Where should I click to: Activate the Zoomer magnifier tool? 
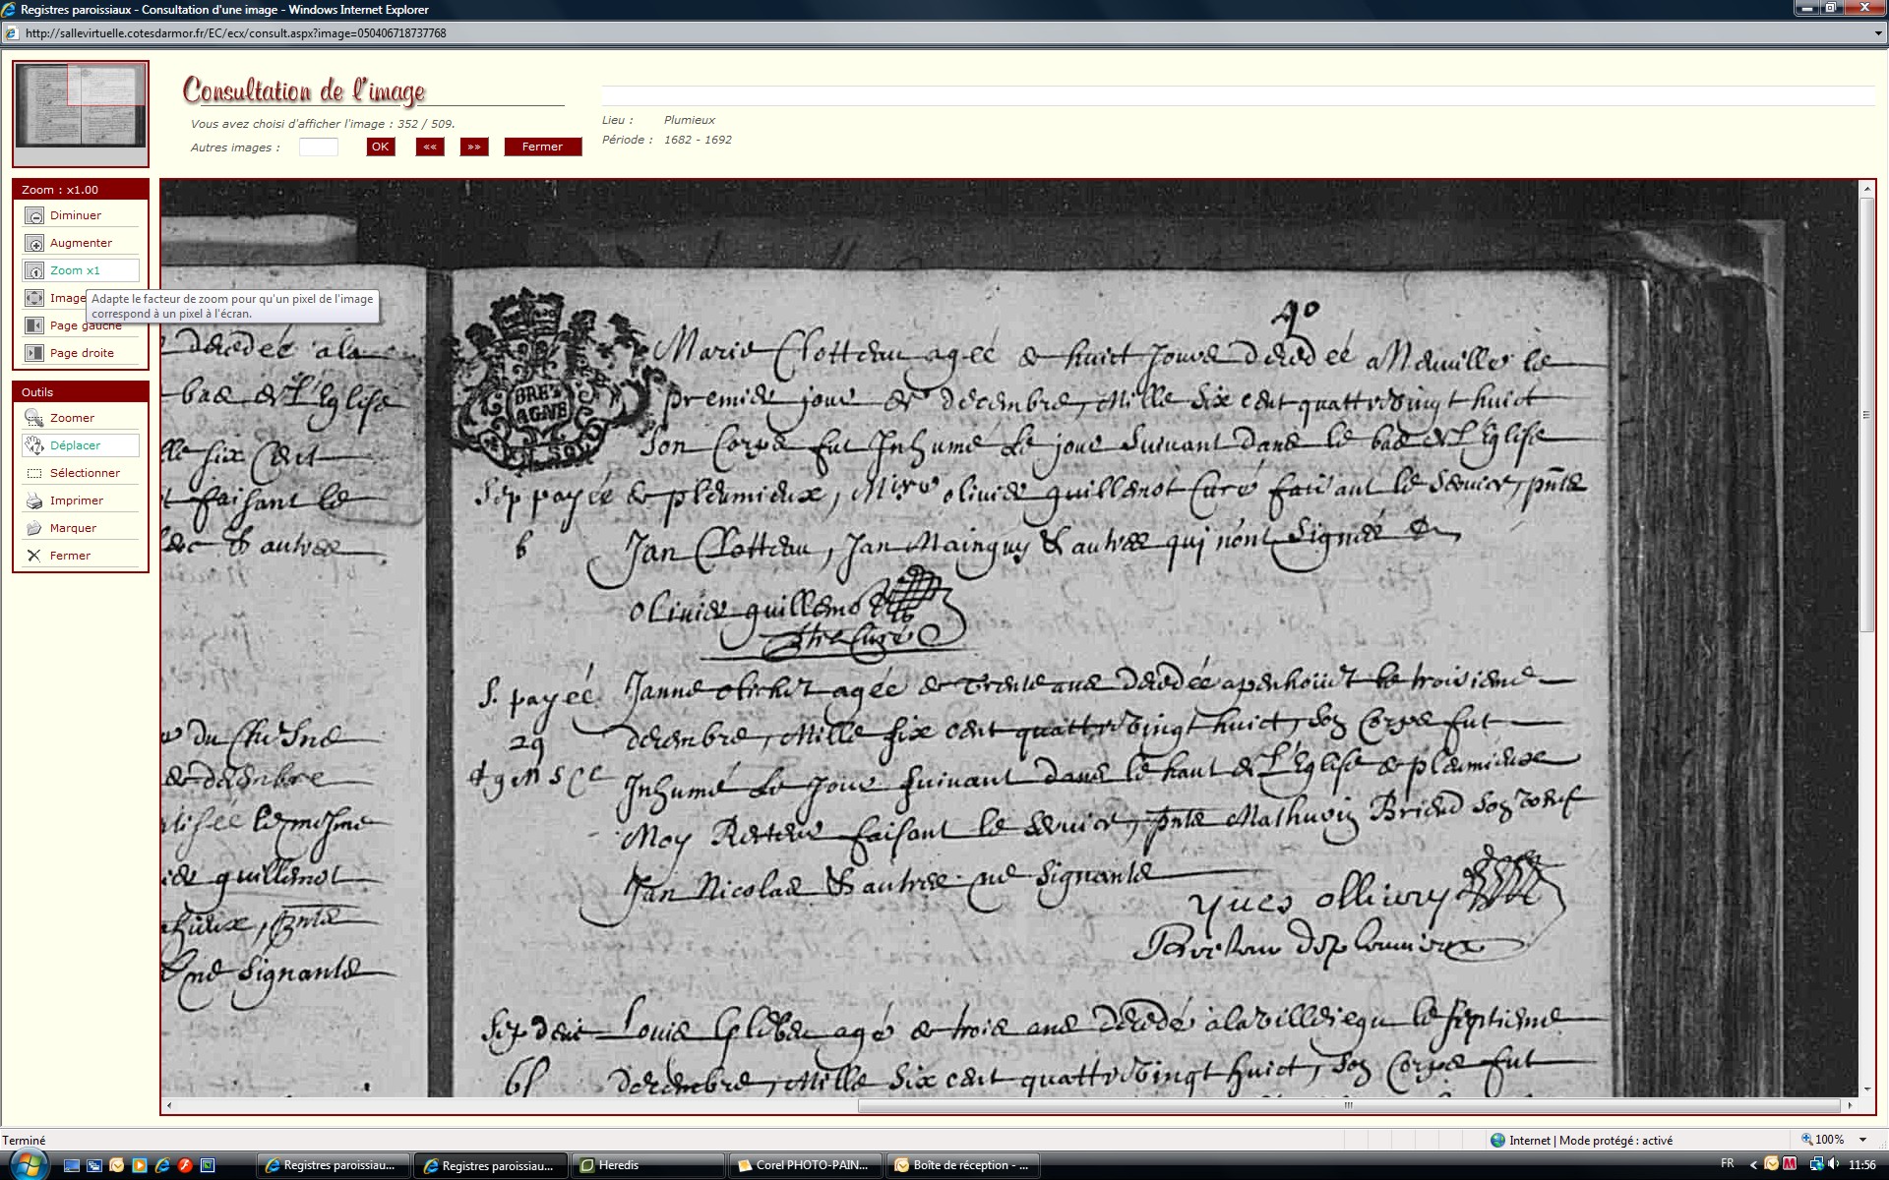click(34, 418)
